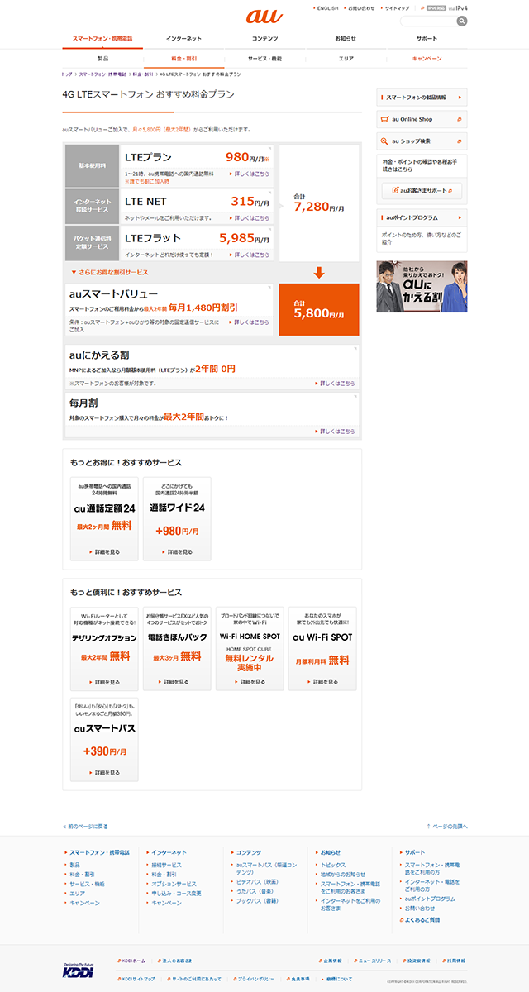
Task: Click the search magnifier button
Action: coord(461,21)
